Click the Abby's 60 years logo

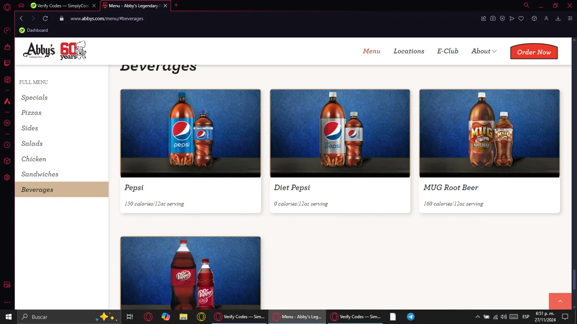point(55,50)
